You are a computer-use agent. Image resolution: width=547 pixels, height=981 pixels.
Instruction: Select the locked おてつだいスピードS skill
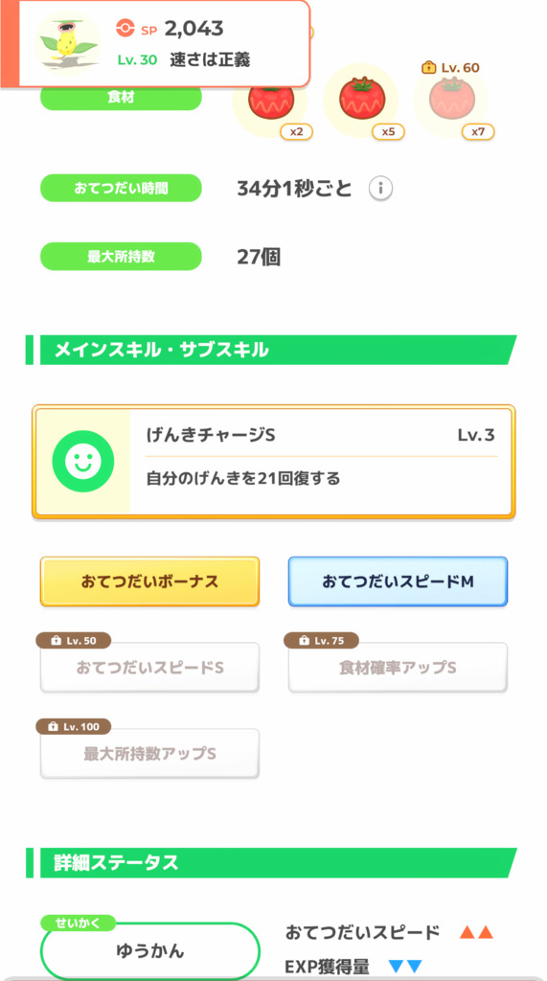click(x=149, y=668)
